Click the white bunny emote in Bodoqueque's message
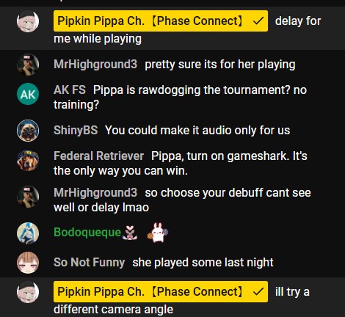This screenshot has width=345, height=317. point(158,233)
